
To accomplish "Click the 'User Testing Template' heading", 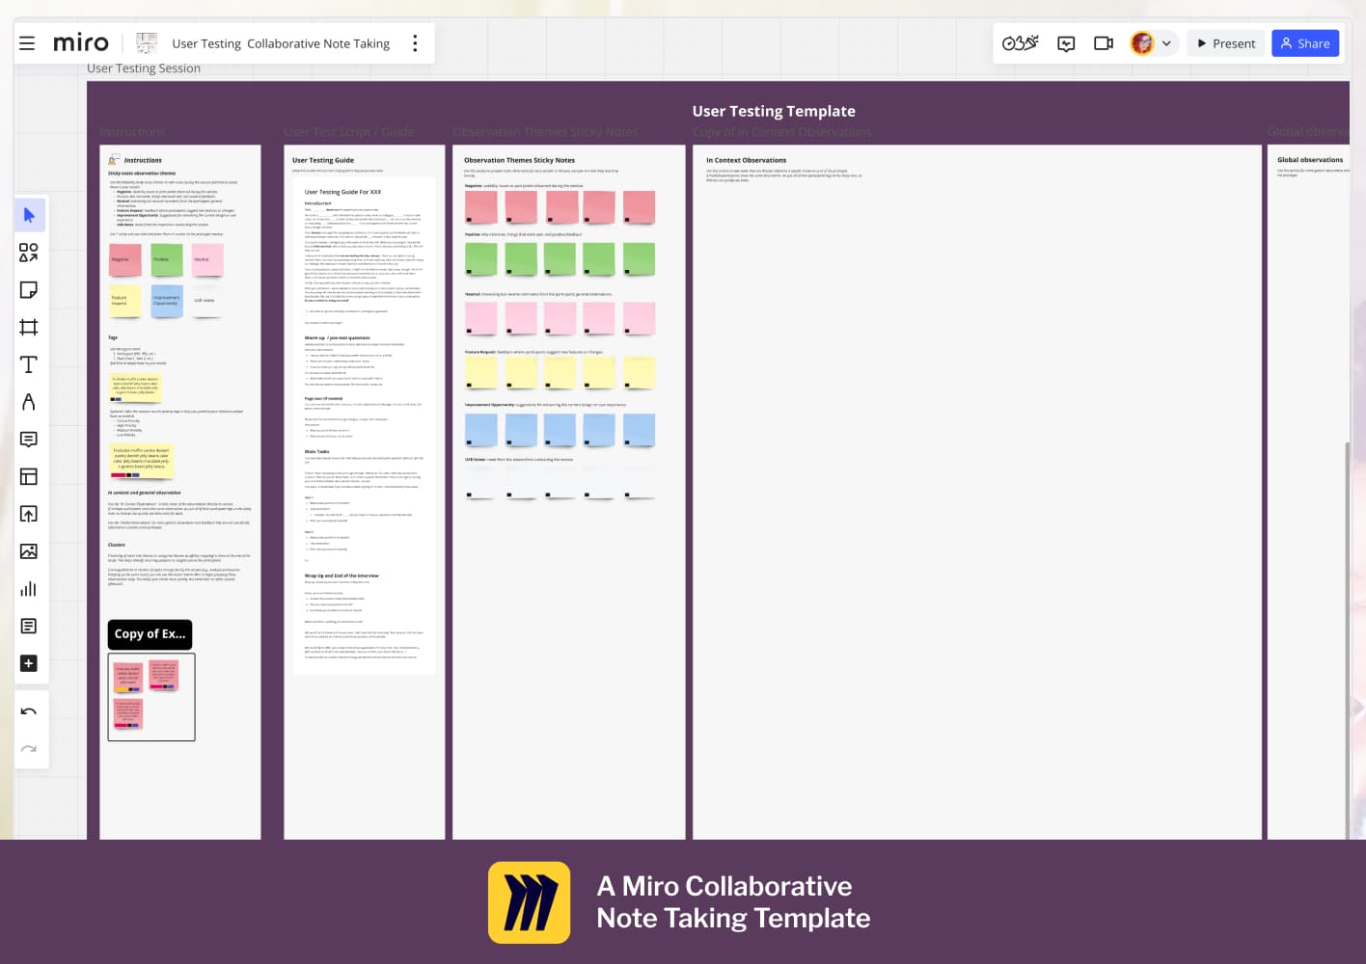I will (x=774, y=111).
